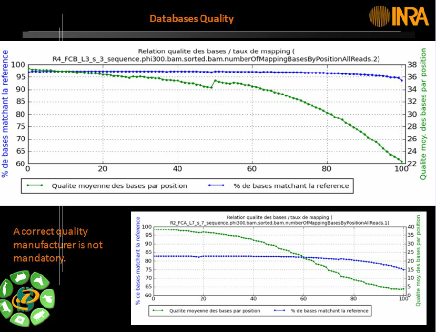Image resolution: width=436 pixels, height=332 pixels.
Task: Click the grey horizontal bar under the title
Action: click(218, 35)
